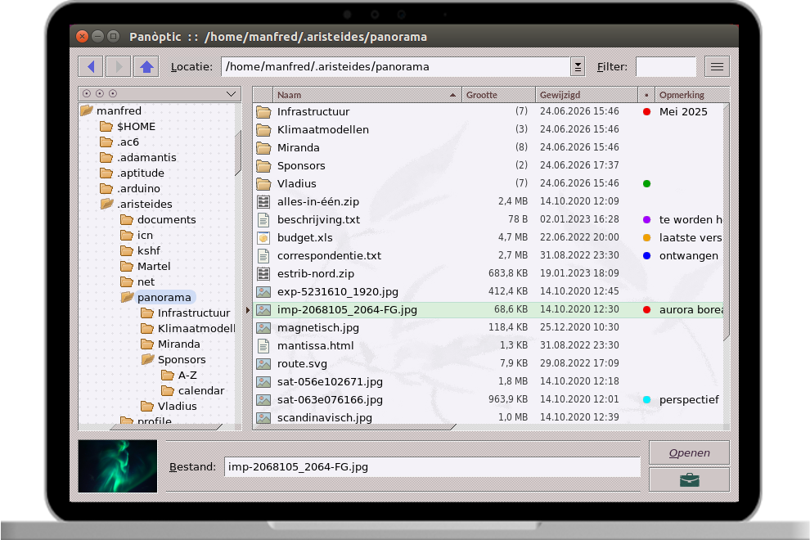This screenshot has height=540, width=810.
Task: Click the text file icon of beschrijving.txt
Action: pos(263,219)
